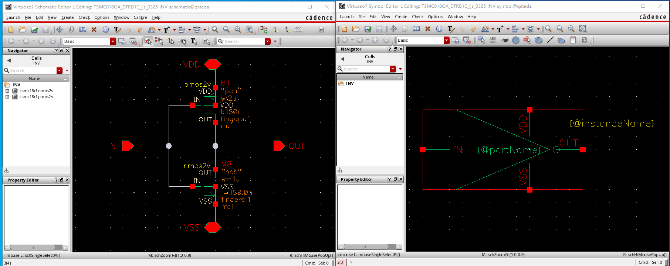Go back to Cells in Schematic Navigator

pyautogui.click(x=9, y=61)
